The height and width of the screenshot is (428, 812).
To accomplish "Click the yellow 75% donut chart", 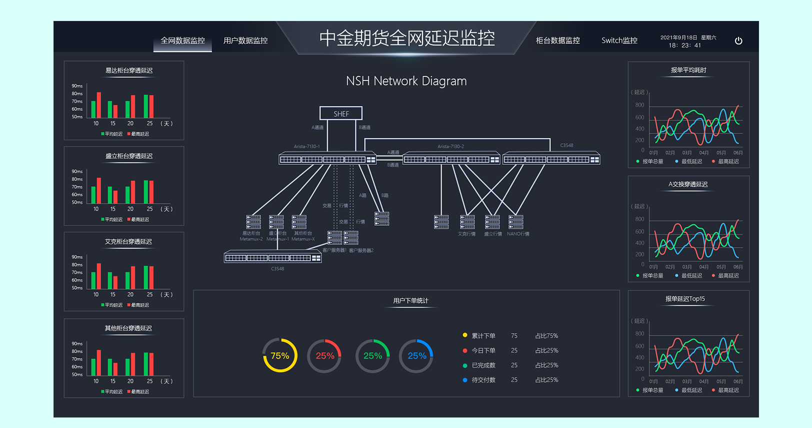I will point(280,356).
